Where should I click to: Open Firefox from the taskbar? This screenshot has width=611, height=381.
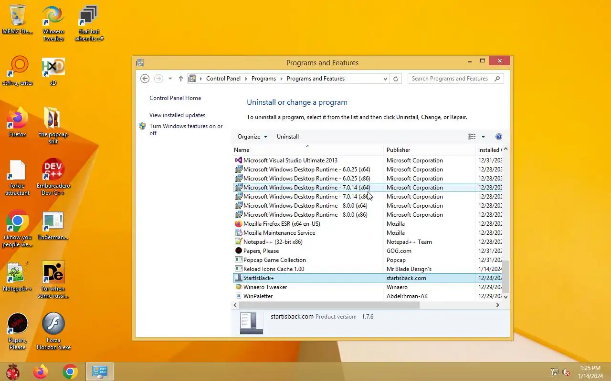point(41,371)
